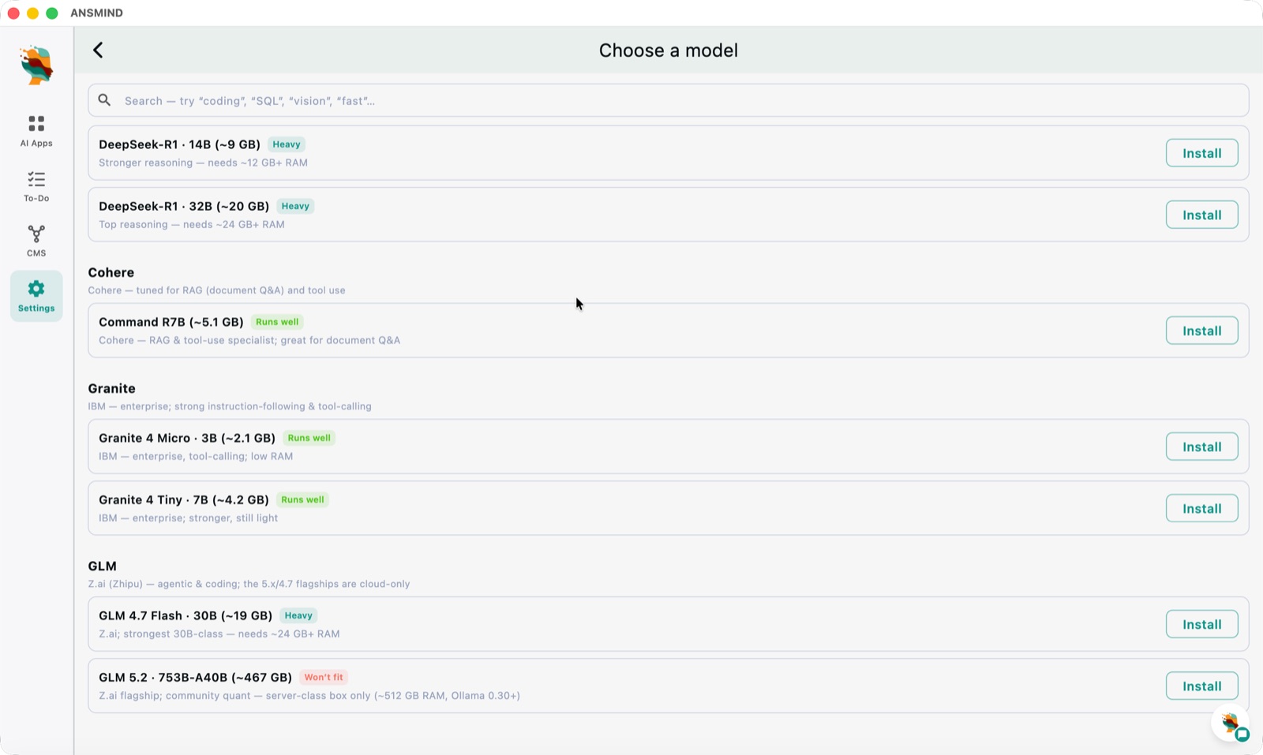Click Runs well badge on Granite 4 Micro
The height and width of the screenshot is (755, 1263).
click(x=309, y=438)
